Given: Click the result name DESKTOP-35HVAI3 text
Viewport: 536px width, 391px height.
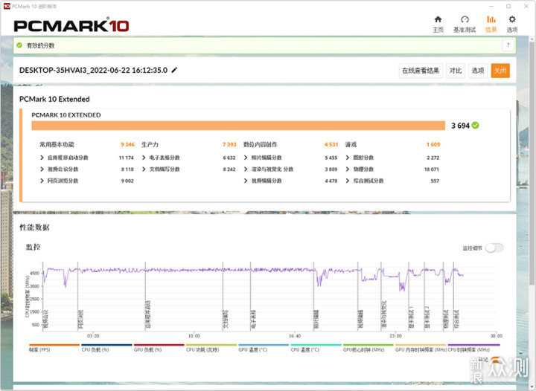Looking at the screenshot, I should pos(93,71).
